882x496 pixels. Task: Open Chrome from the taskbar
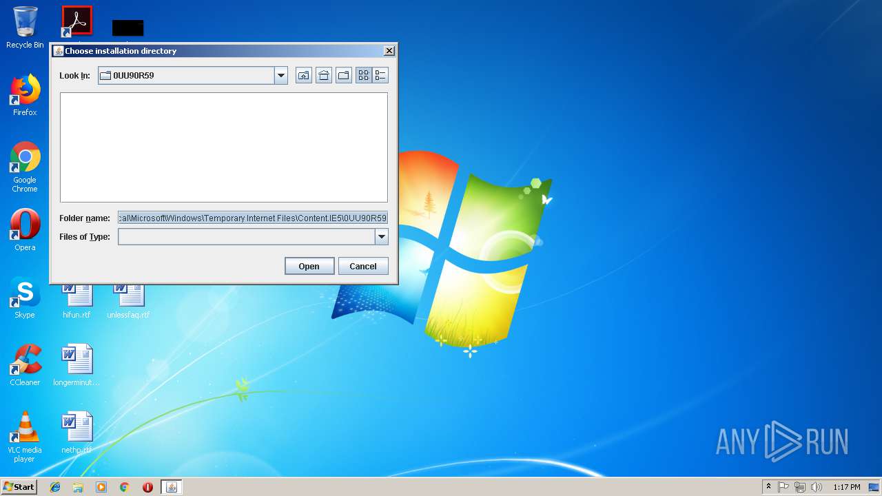point(125,487)
